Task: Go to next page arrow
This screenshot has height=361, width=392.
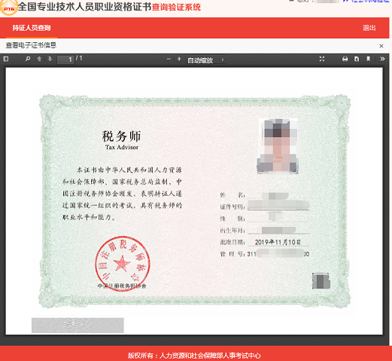Action: click(50, 59)
